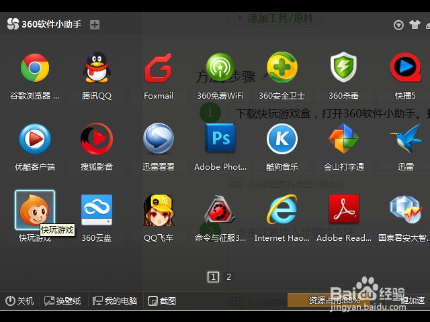Open 我的电脑 button

(115, 301)
